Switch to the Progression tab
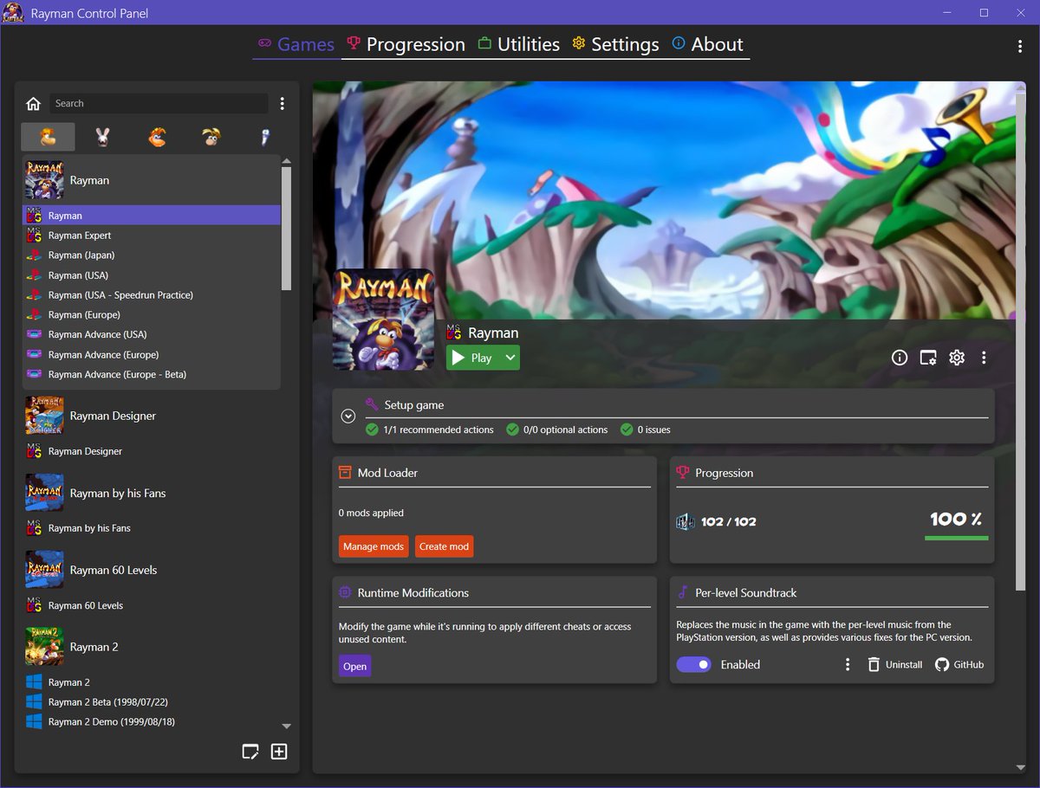Screen dimensions: 1040x788 point(406,45)
